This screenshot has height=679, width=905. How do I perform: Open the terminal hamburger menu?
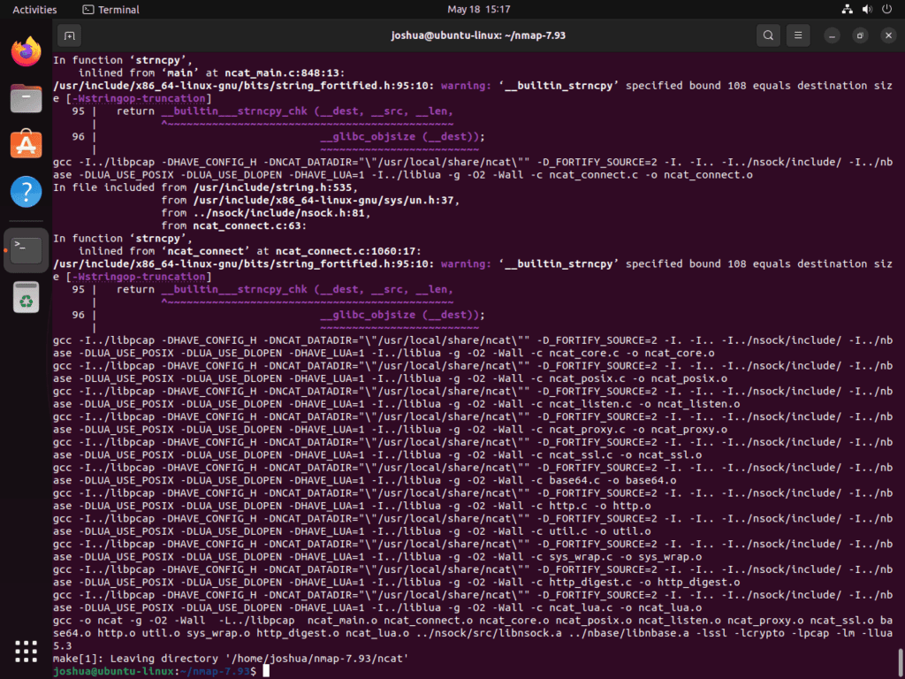point(798,35)
